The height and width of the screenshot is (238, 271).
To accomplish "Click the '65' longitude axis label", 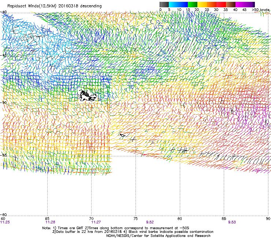I will 47,219.
